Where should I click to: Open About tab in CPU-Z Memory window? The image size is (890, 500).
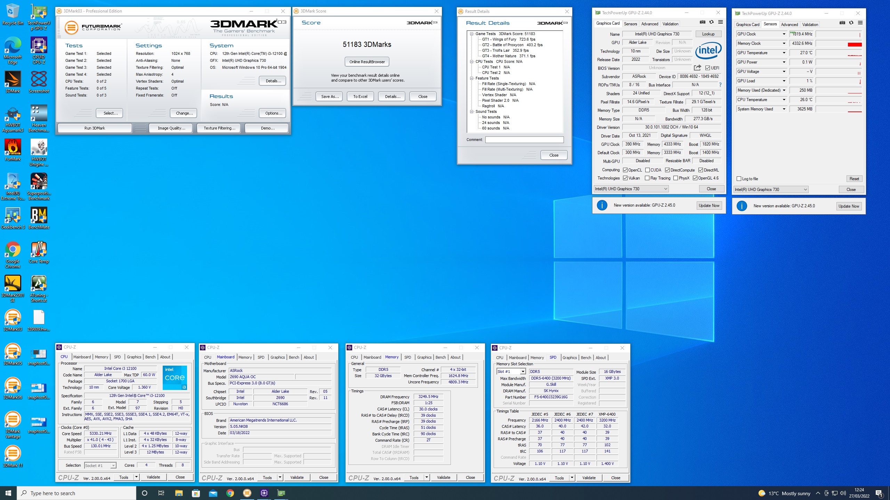pos(455,357)
